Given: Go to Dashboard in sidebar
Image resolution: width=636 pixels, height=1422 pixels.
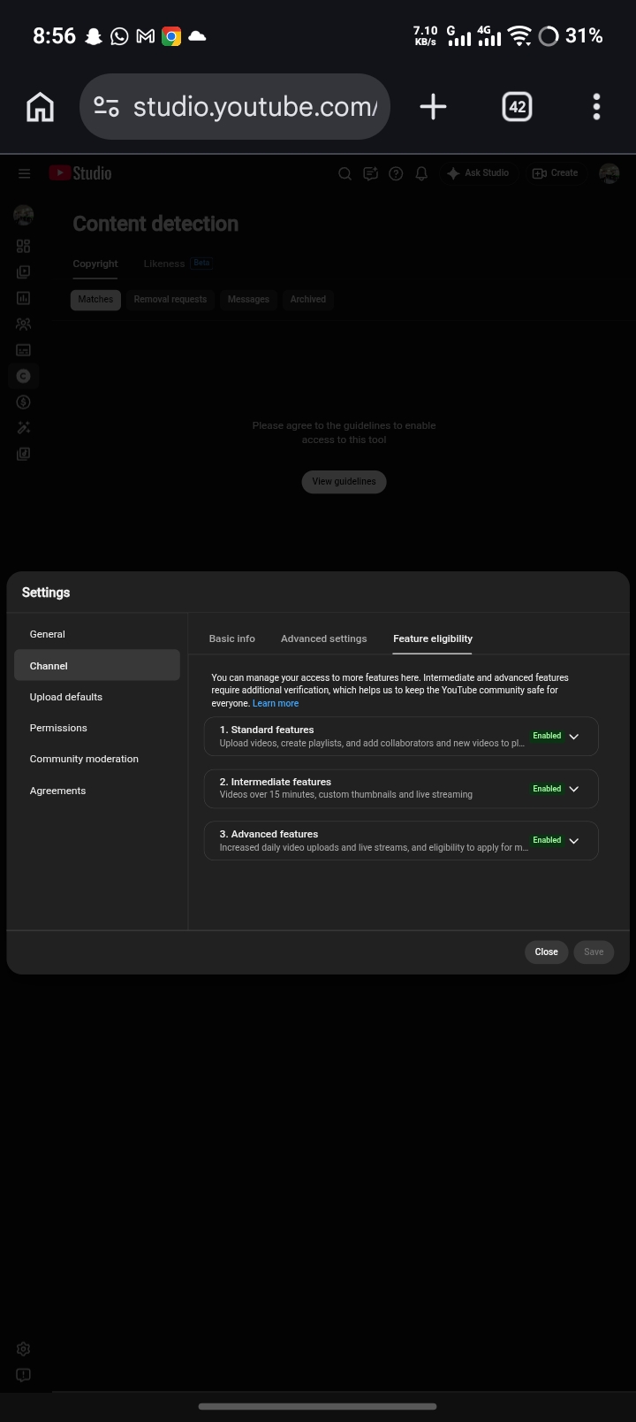Looking at the screenshot, I should pos(24,246).
